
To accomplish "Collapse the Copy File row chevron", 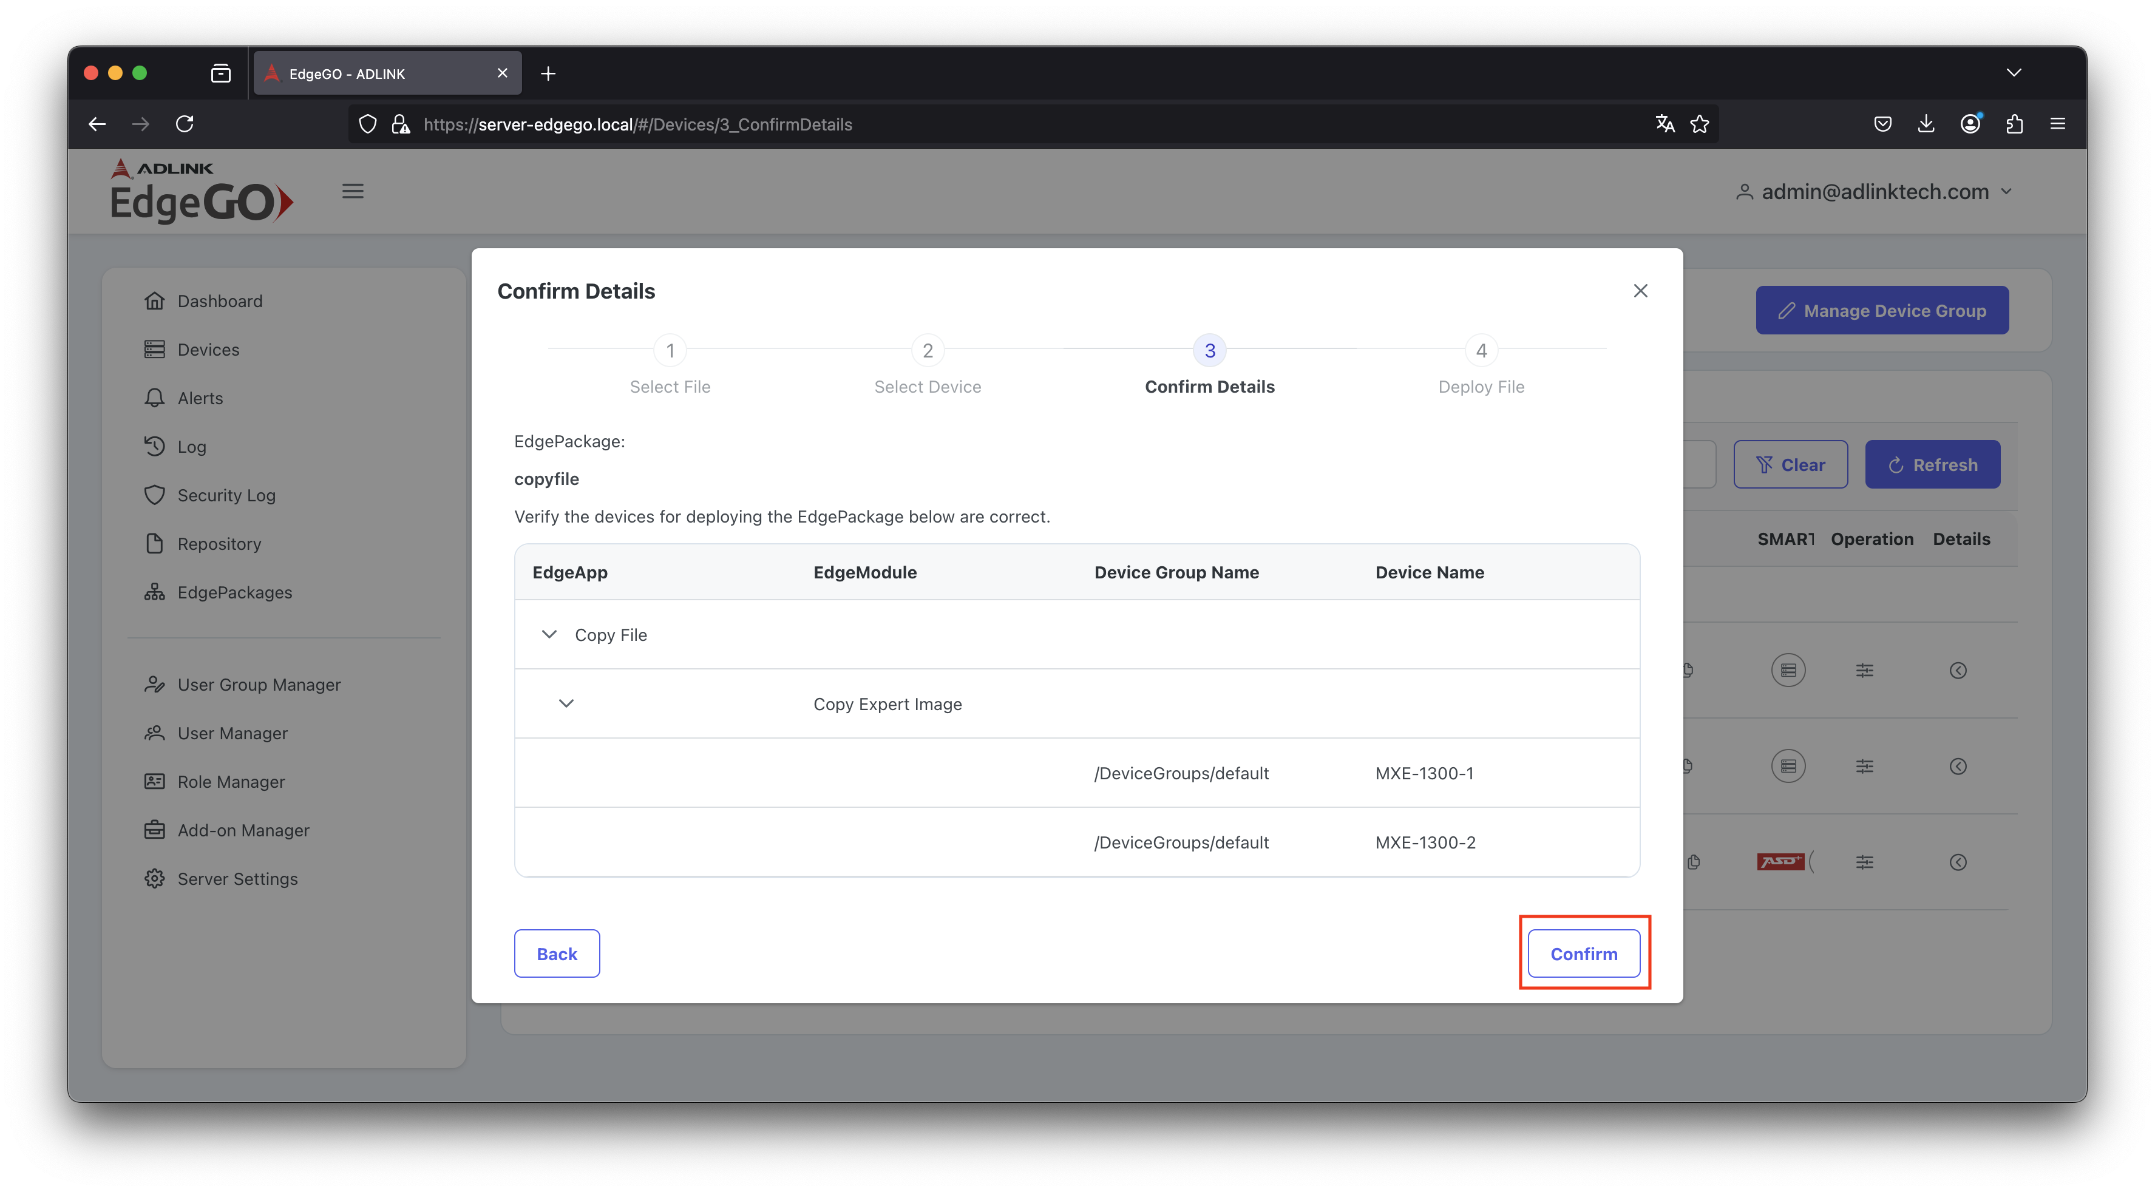I will pos(549,635).
